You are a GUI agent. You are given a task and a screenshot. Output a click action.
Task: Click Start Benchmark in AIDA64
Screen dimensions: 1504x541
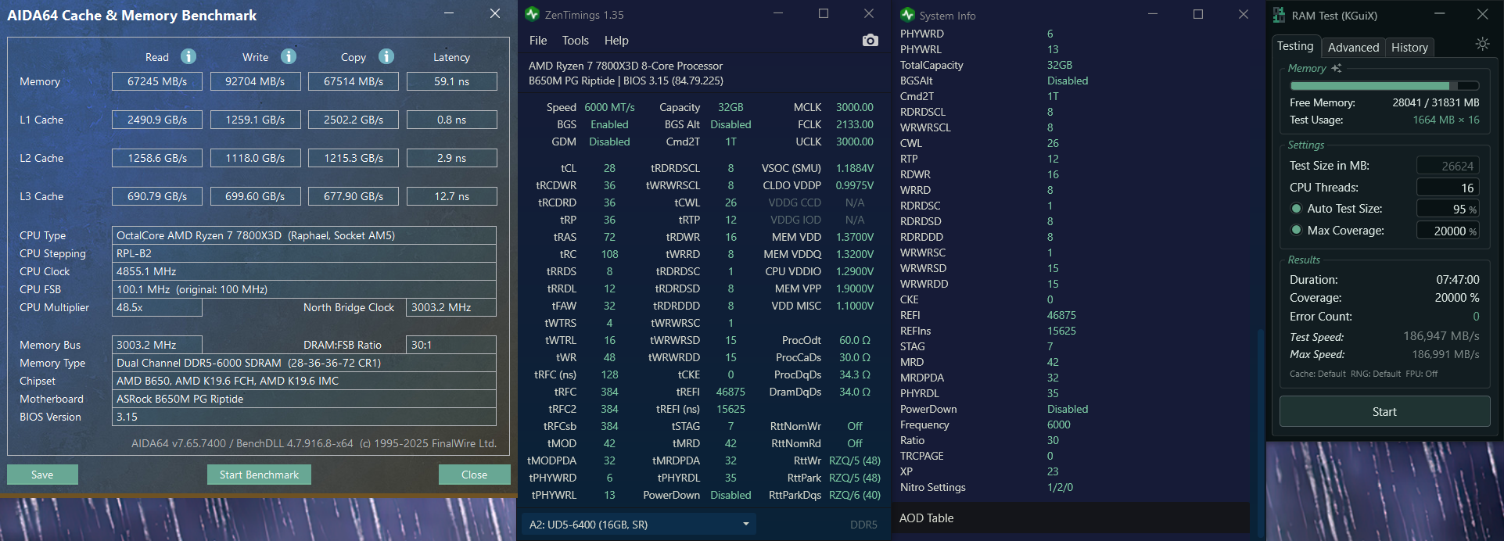259,475
